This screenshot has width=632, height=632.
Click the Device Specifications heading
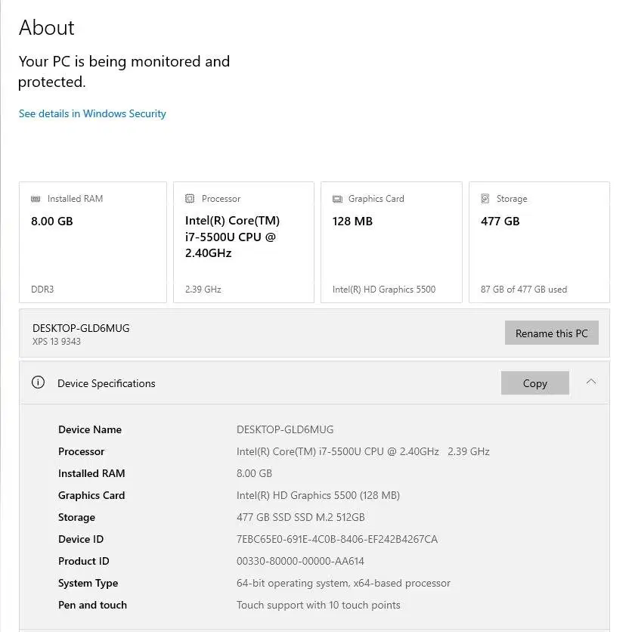106,383
